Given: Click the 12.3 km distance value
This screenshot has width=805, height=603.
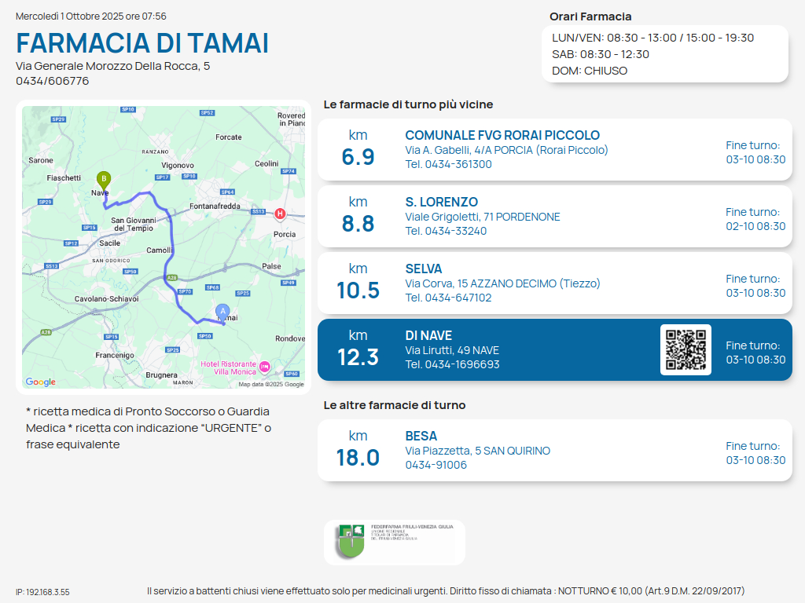Looking at the screenshot, I should pyautogui.click(x=358, y=357).
